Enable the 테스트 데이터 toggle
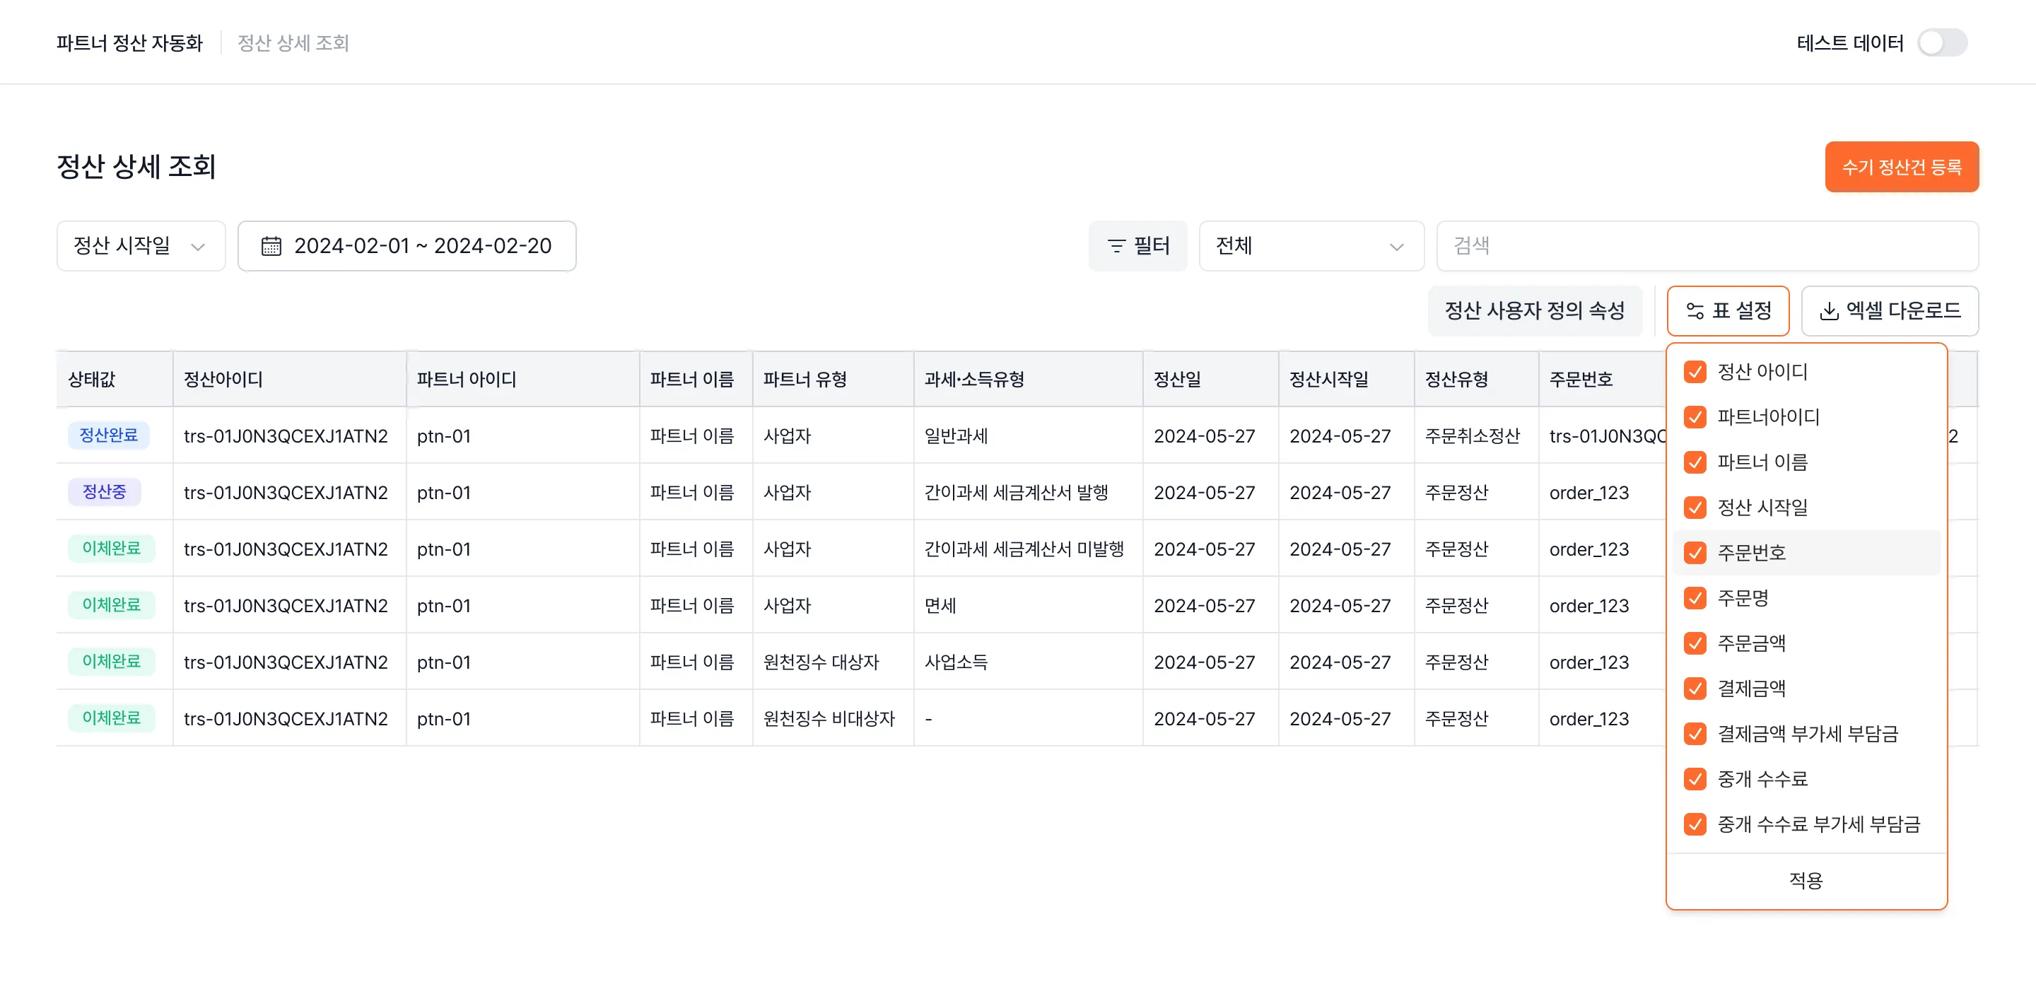Viewport: 2036px width, 989px height. click(1941, 44)
